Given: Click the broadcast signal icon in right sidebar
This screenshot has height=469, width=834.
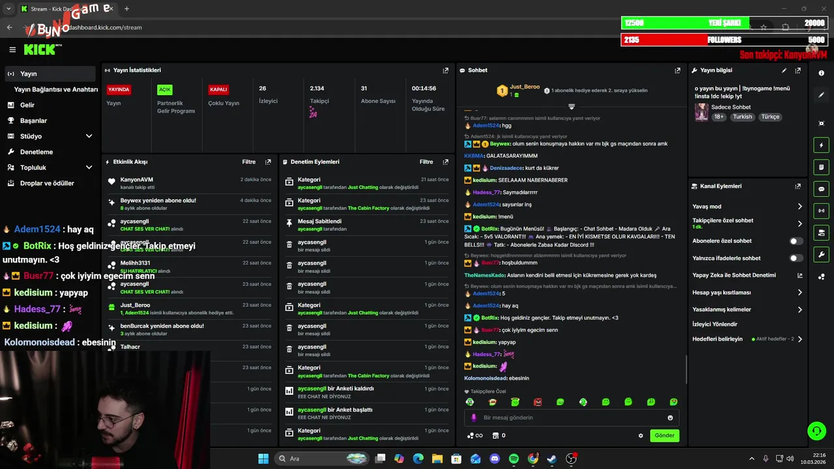Looking at the screenshot, I should point(822,210).
